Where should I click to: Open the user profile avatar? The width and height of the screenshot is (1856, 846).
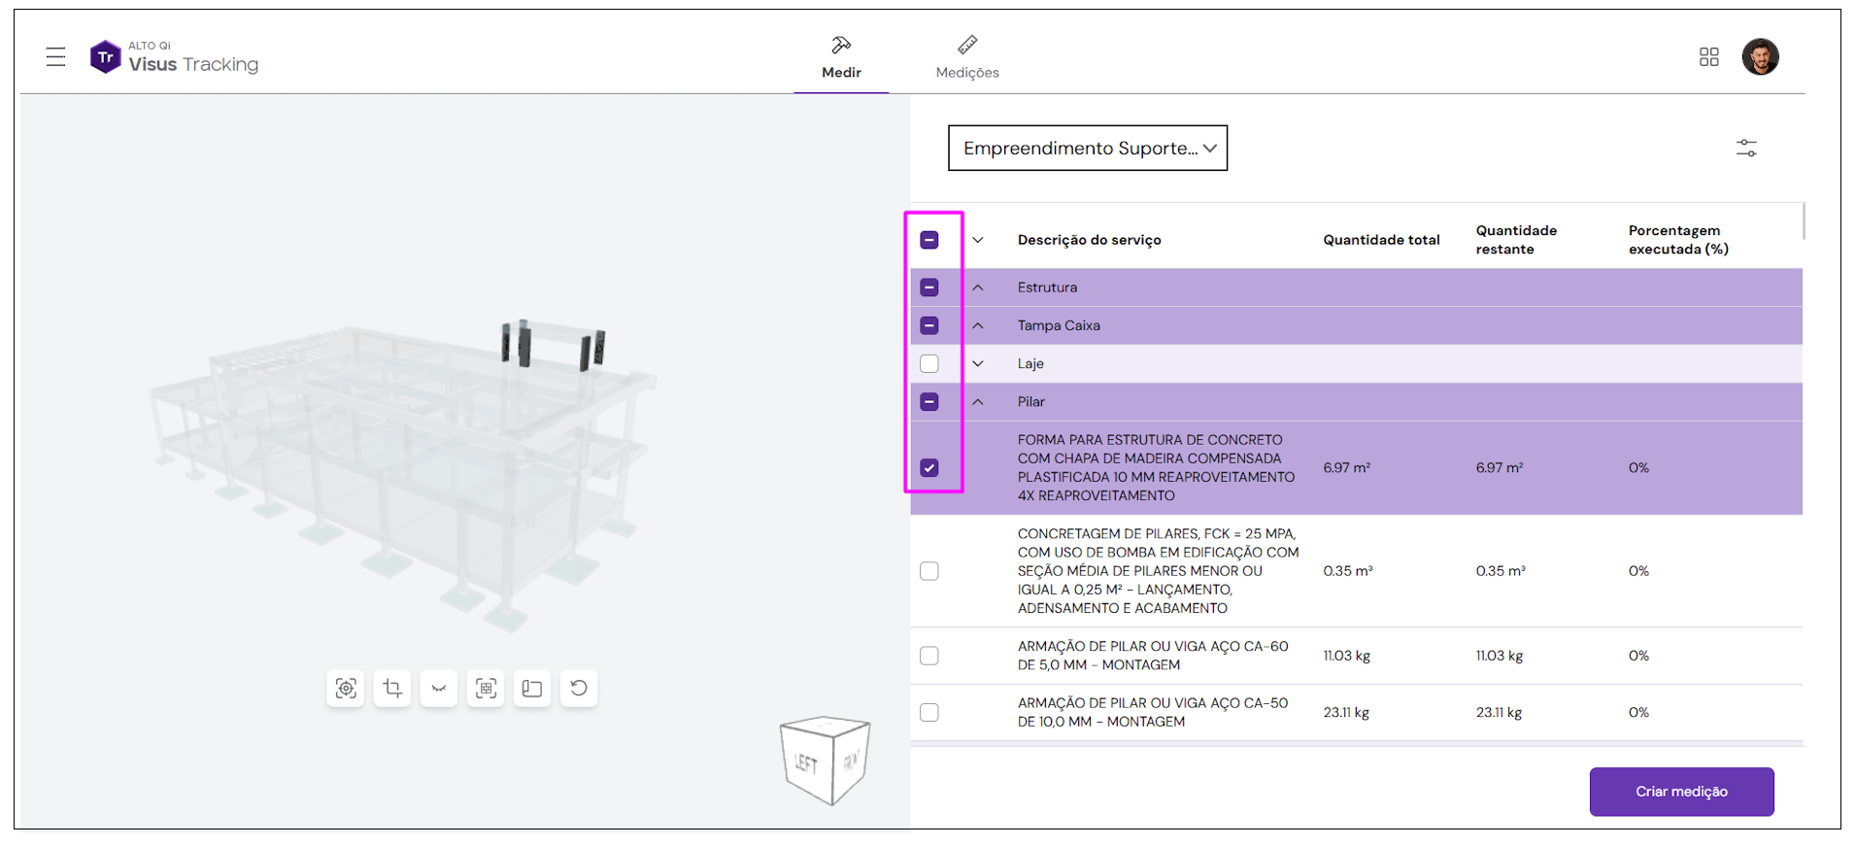tap(1759, 57)
